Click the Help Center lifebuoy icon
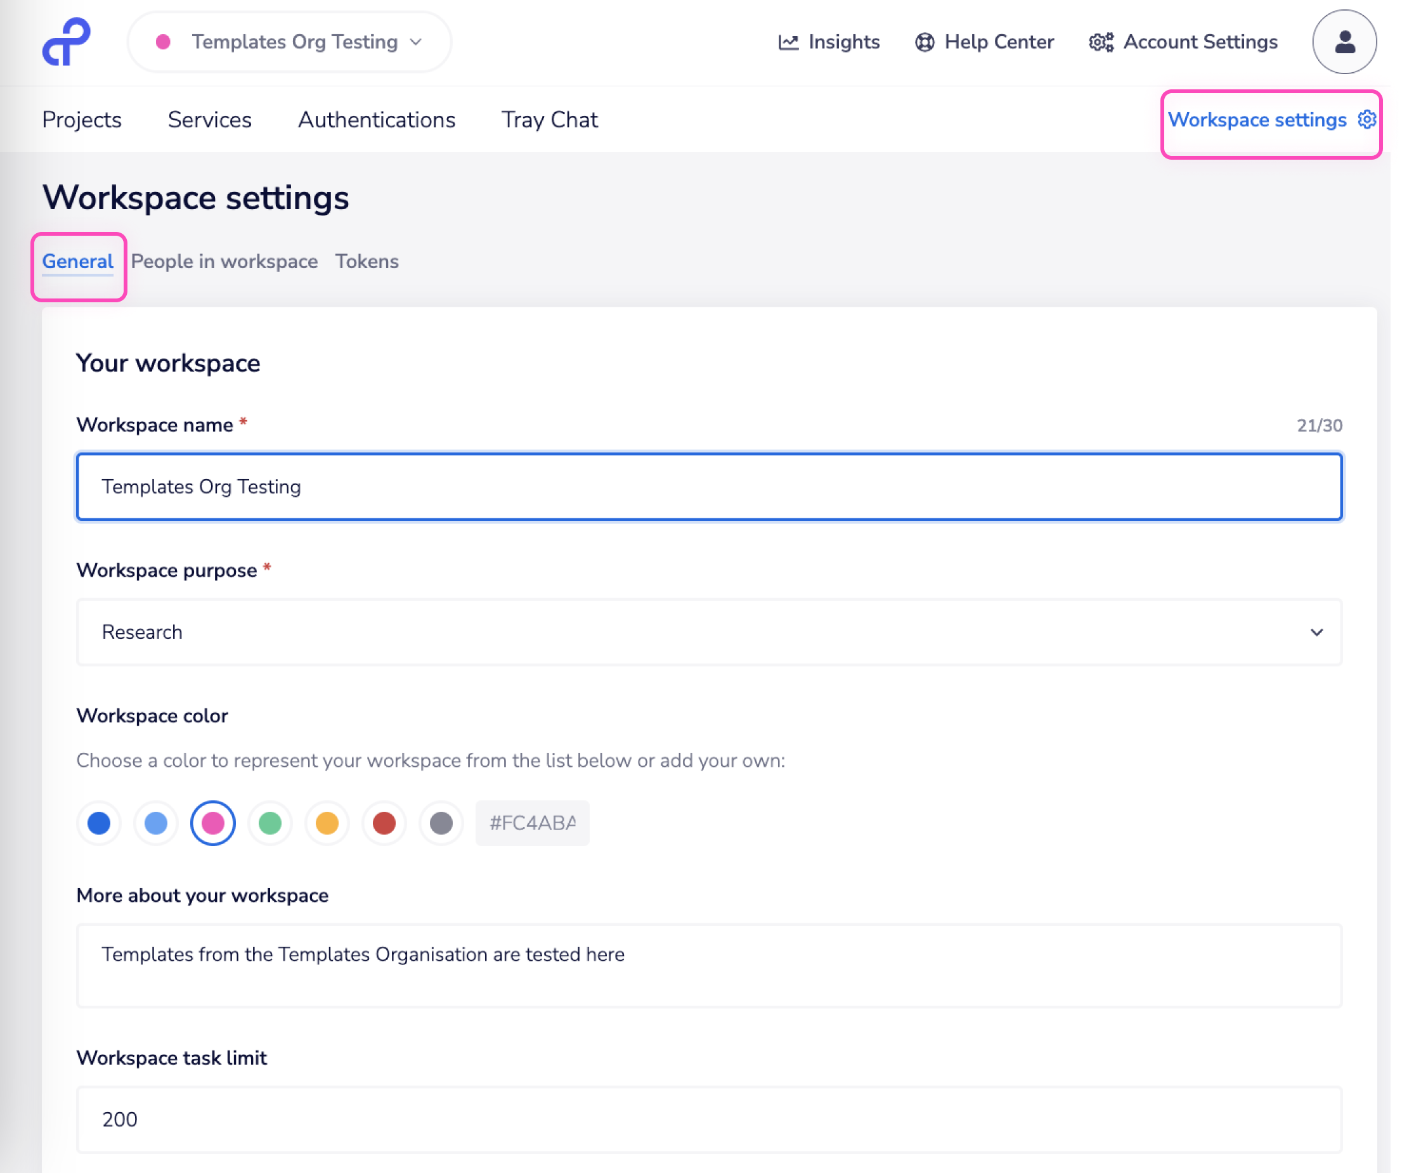1402x1173 pixels. [924, 42]
